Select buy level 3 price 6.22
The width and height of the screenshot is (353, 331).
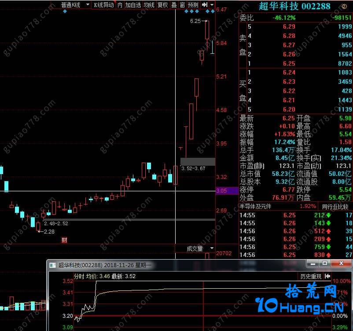coord(289,91)
